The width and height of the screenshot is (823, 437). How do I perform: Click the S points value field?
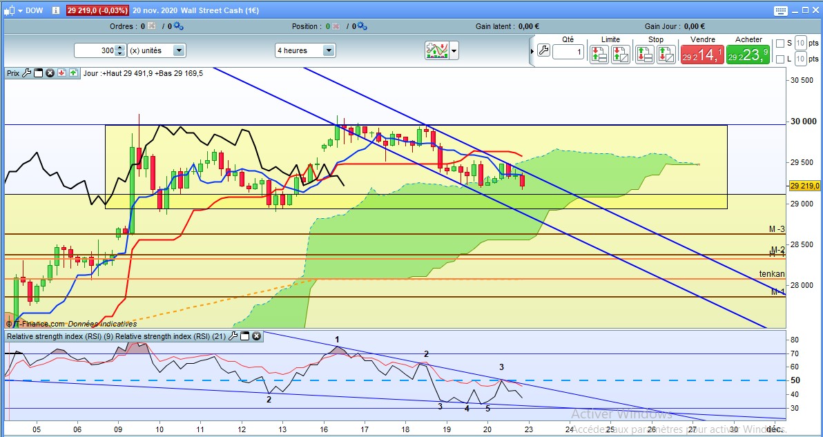coord(800,43)
